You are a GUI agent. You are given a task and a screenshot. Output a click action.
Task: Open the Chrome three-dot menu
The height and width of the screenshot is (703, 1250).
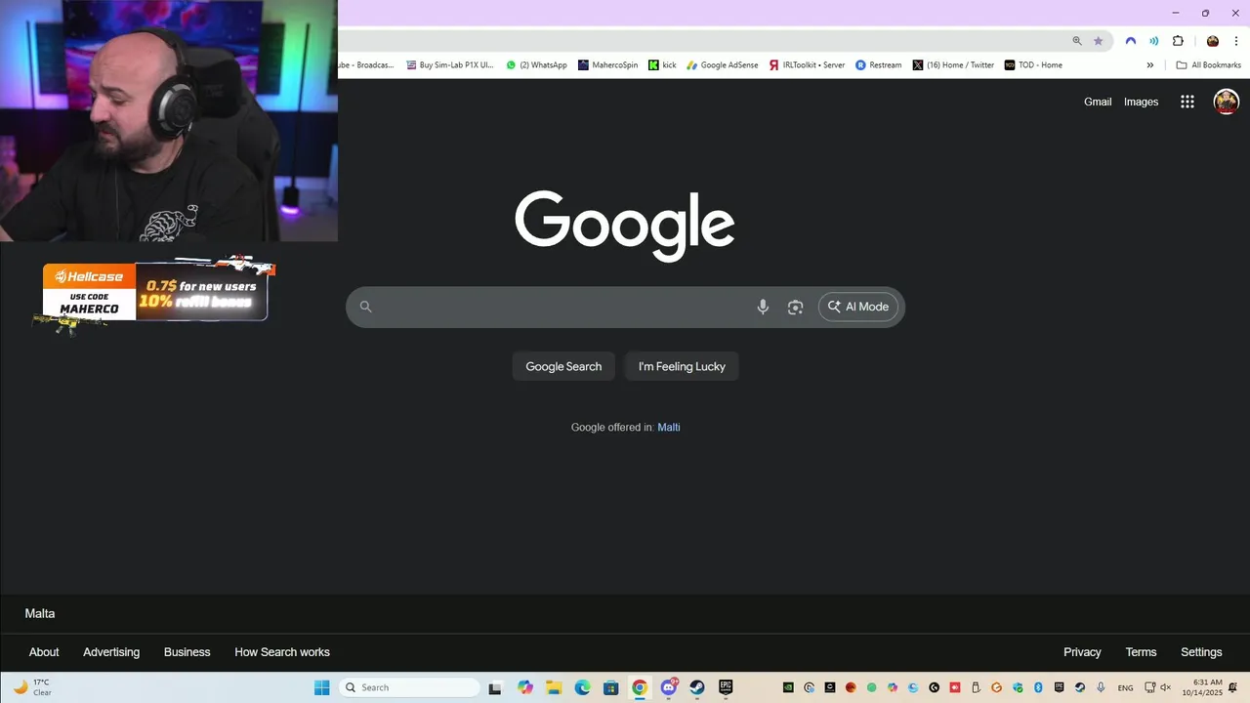(x=1235, y=41)
